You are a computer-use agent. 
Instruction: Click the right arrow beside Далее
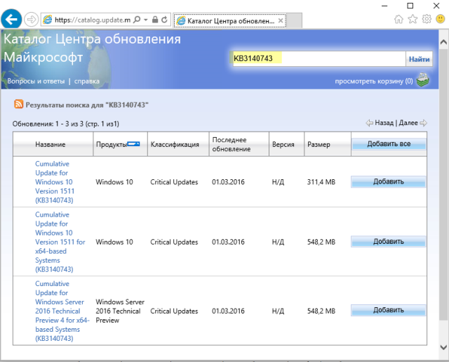[x=423, y=123]
